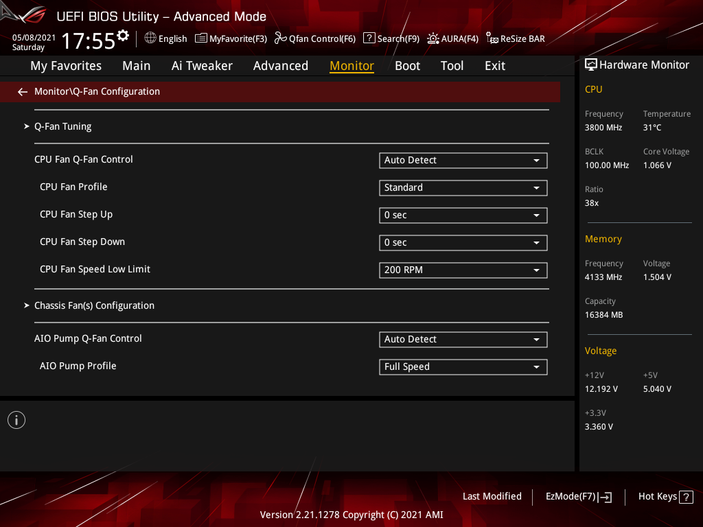Select CPU Fan Profile label

(73, 187)
